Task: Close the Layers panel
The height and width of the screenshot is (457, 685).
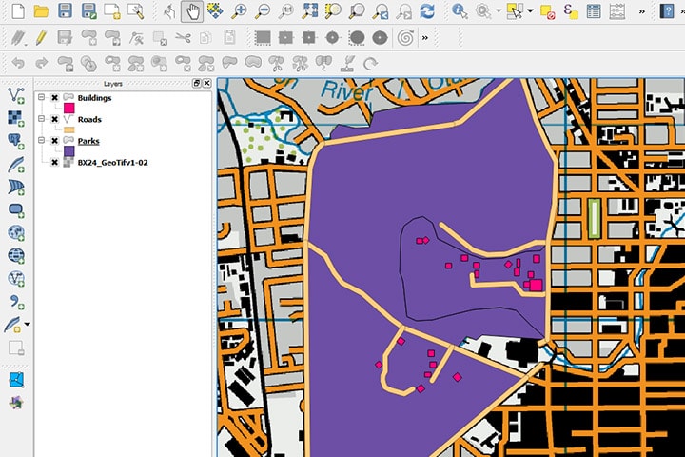Action: (207, 83)
